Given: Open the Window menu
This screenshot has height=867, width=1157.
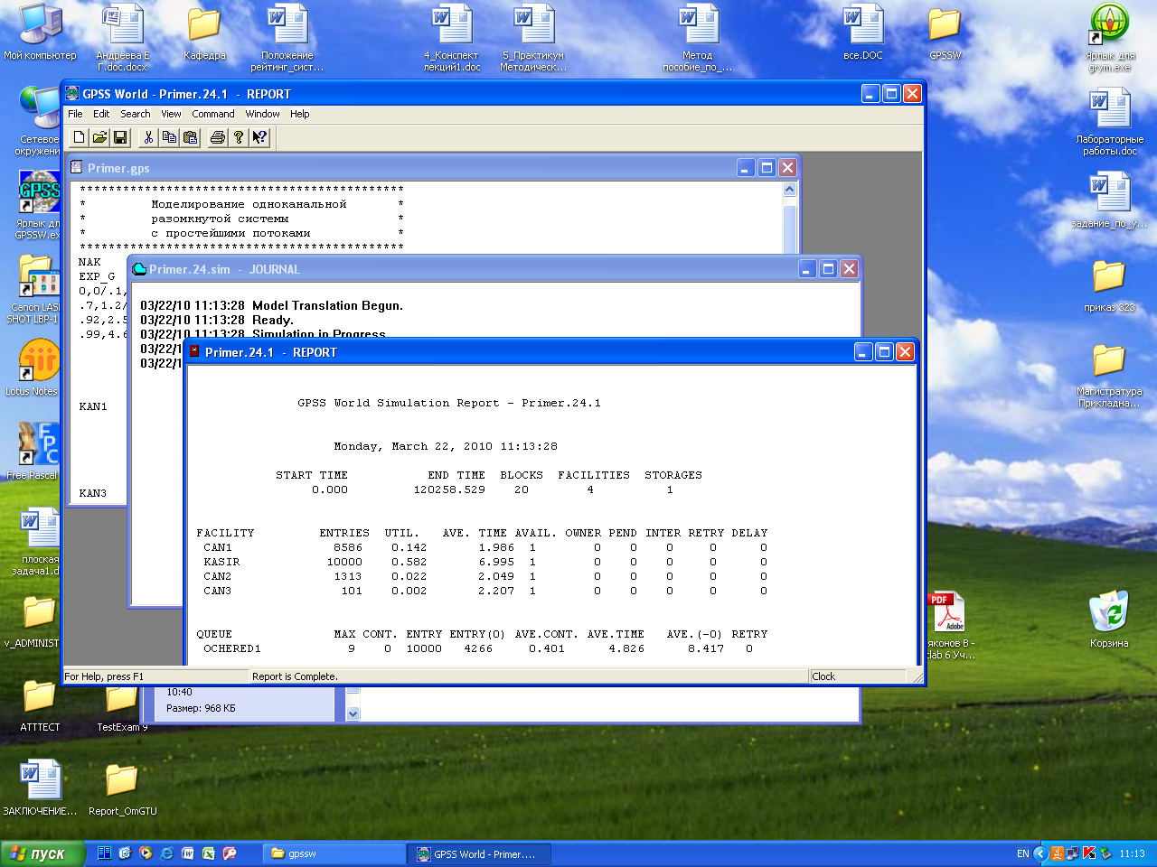Looking at the screenshot, I should point(262,114).
